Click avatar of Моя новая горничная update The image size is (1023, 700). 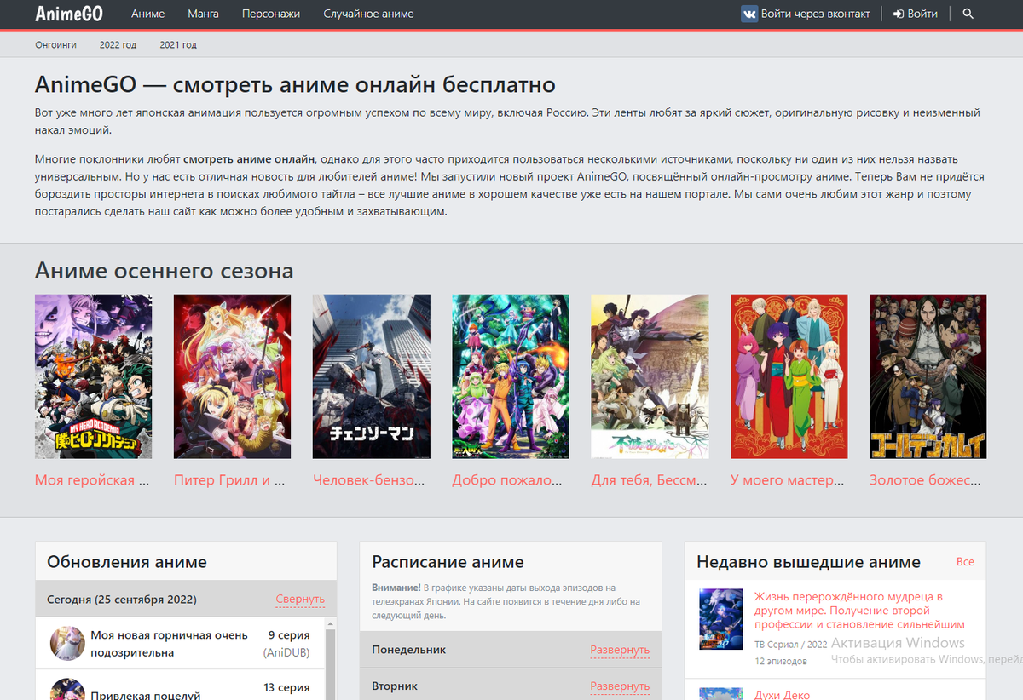click(67, 644)
